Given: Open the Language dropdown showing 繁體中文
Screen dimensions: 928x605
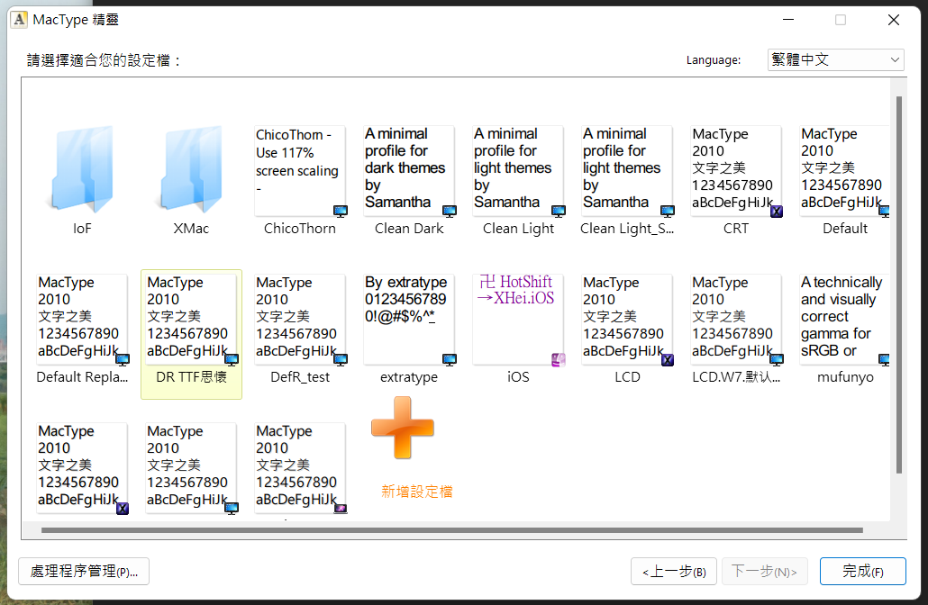Looking at the screenshot, I should click(835, 59).
